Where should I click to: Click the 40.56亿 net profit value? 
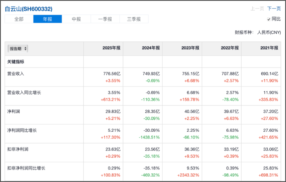(x=192, y=111)
